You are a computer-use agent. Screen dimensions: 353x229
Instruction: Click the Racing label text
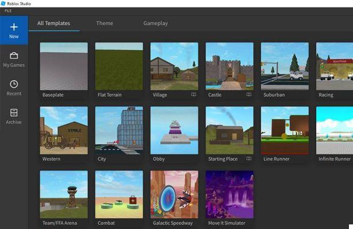pos(325,95)
